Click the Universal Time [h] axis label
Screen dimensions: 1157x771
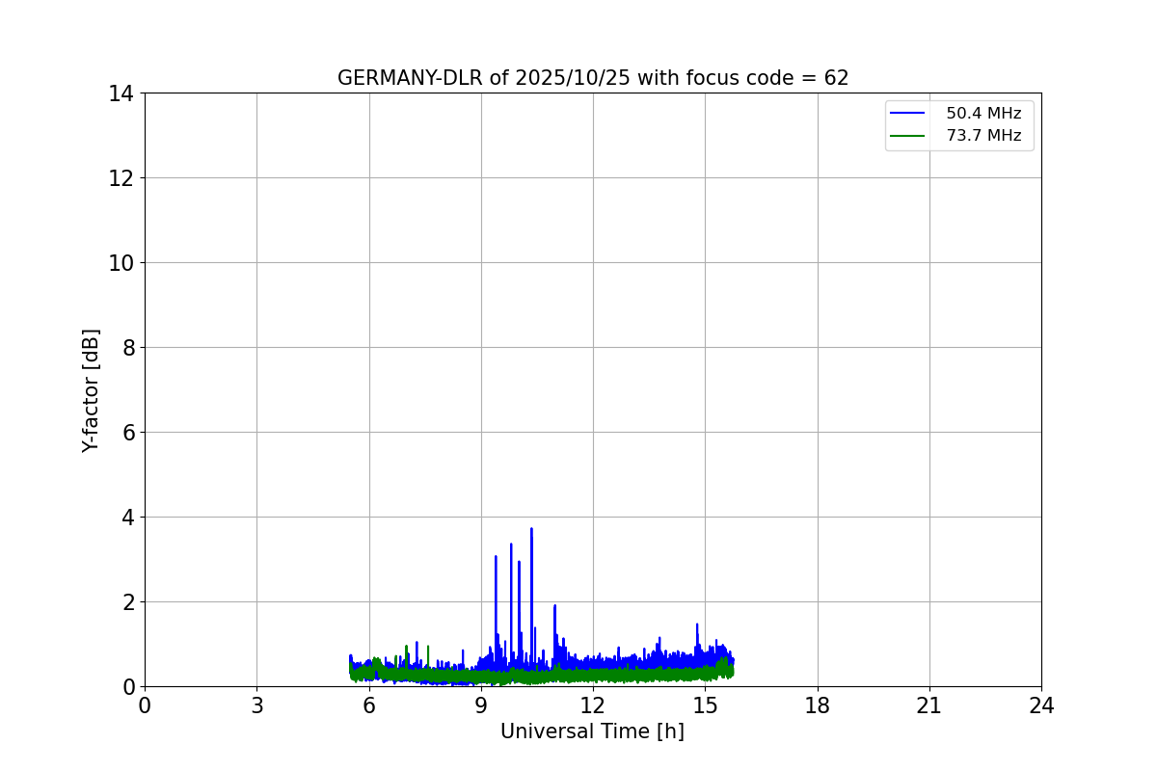click(x=592, y=731)
